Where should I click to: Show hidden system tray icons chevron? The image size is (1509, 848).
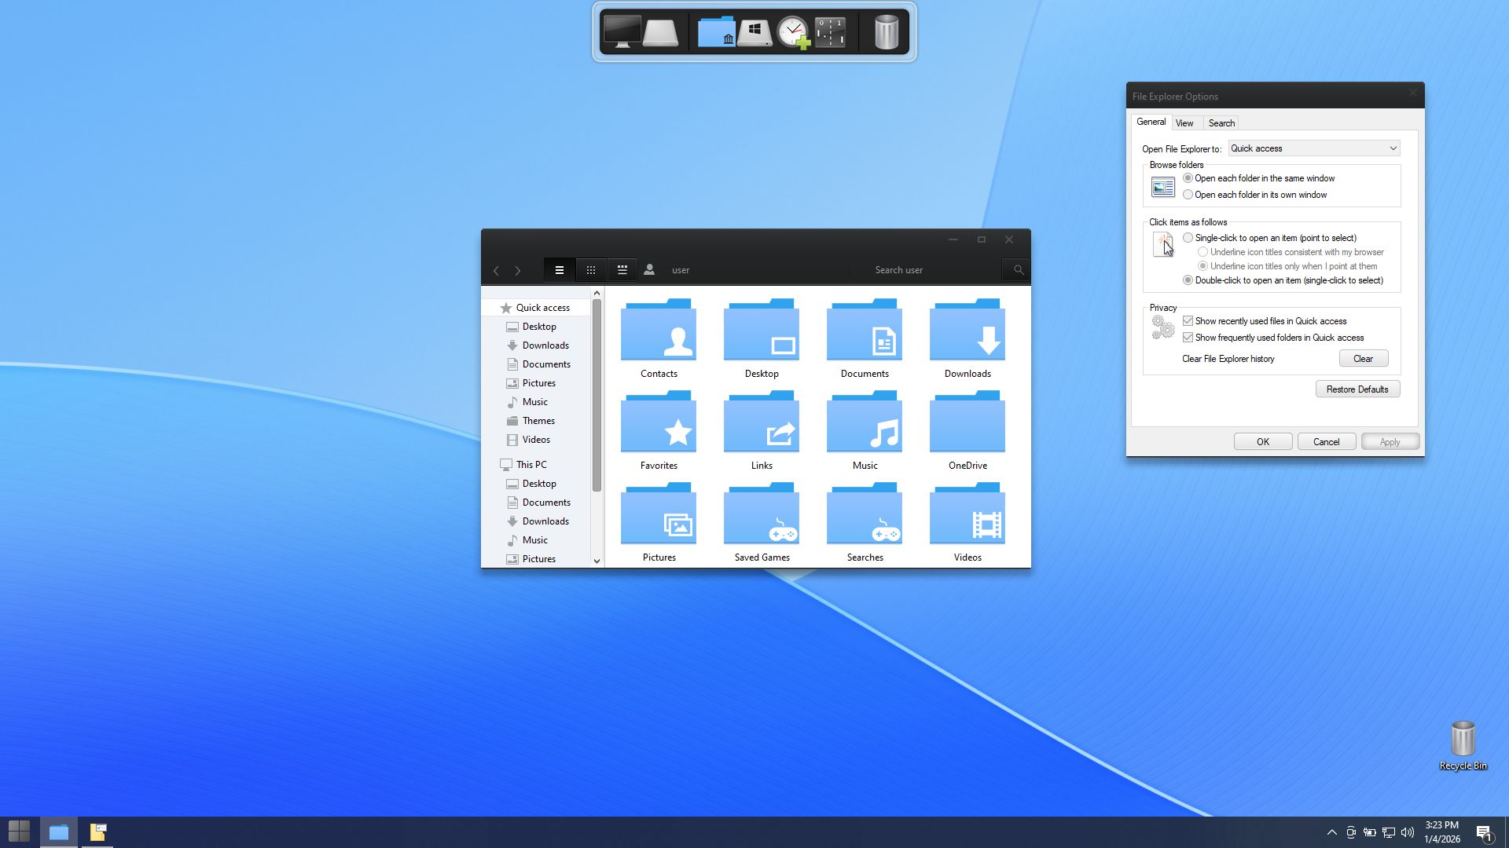click(x=1331, y=832)
